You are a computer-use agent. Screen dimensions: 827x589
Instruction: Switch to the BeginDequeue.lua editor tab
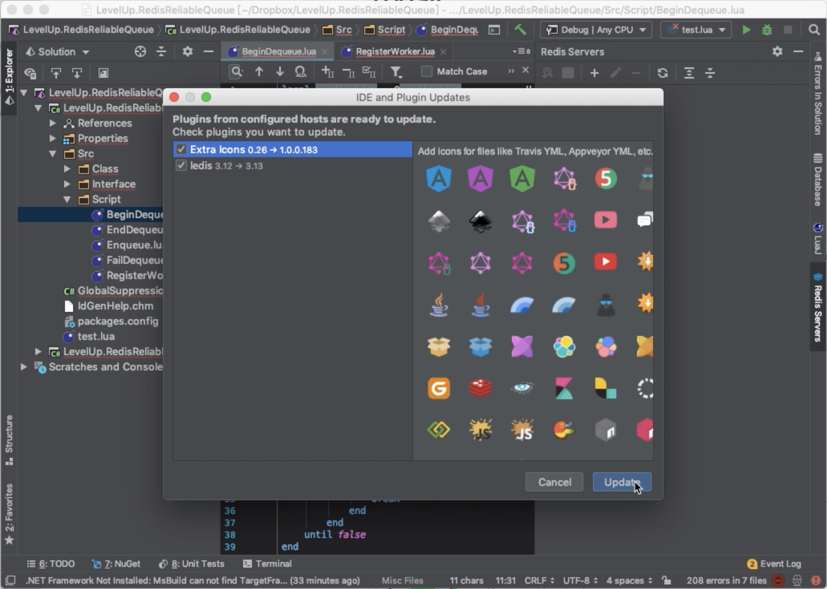(277, 51)
